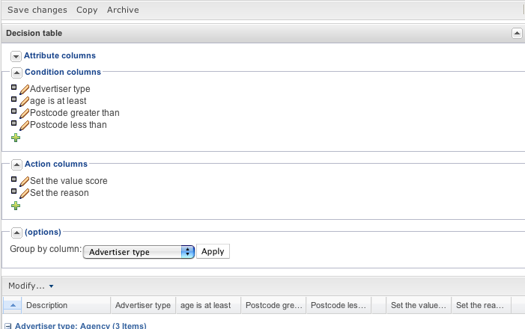The image size is (525, 329).
Task: Sort by the 'Postcode gre…' table header
Action: (x=273, y=305)
